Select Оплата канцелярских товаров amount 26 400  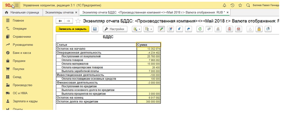(149, 67)
